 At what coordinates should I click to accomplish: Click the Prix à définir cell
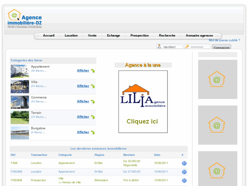click(131, 180)
